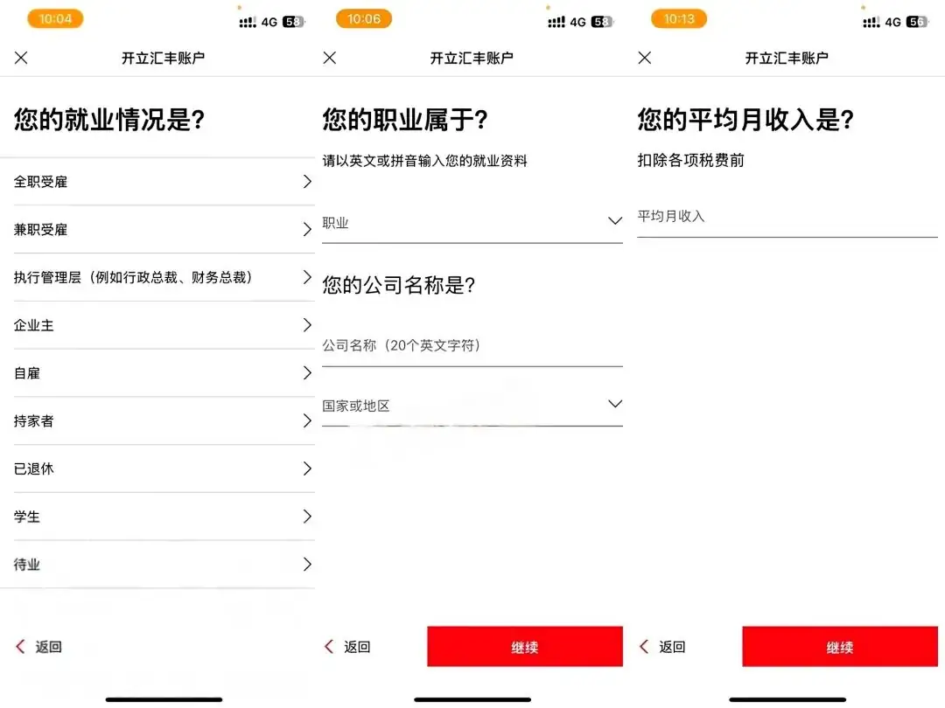Close the average monthly income screen with X
The height and width of the screenshot is (708, 945).
(x=645, y=58)
